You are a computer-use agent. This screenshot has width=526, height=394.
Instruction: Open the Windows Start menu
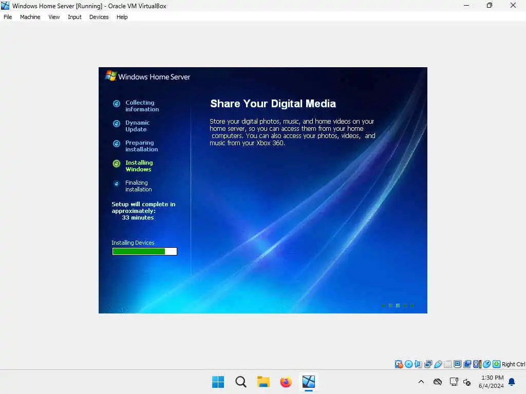tap(218, 382)
